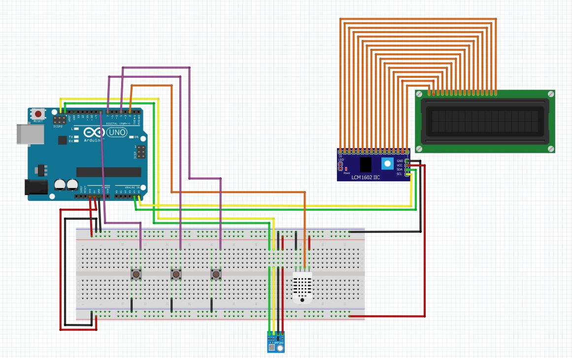Select the rightmost pushbutton on the breadboard

pyautogui.click(x=216, y=274)
